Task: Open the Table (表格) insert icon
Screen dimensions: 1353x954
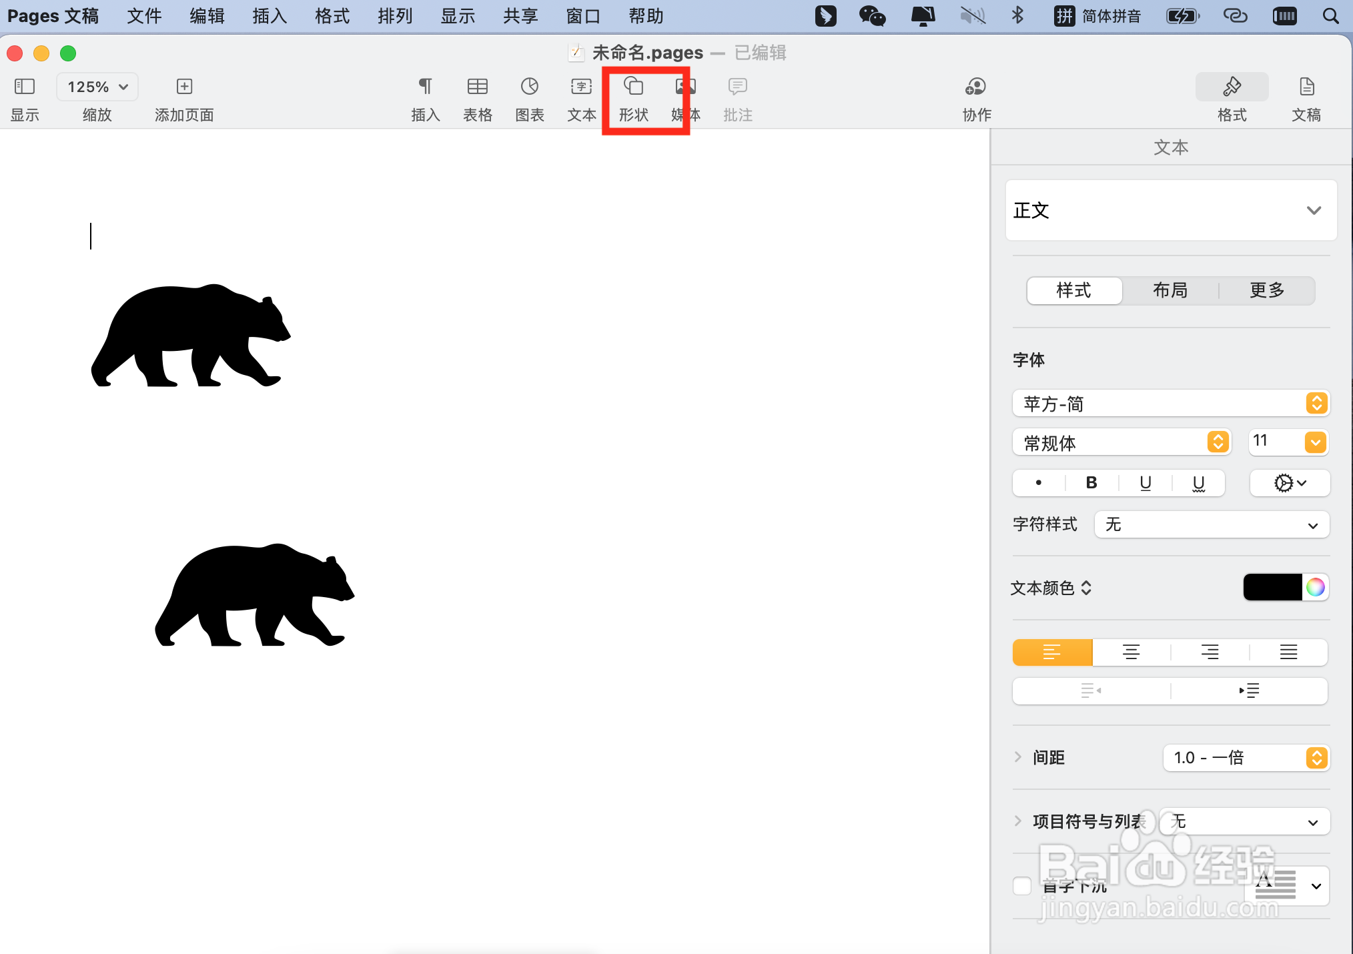Action: point(477,87)
